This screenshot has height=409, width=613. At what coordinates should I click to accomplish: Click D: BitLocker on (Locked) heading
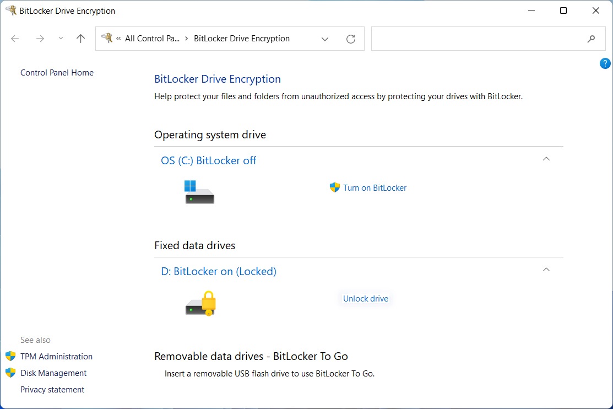[x=219, y=271]
